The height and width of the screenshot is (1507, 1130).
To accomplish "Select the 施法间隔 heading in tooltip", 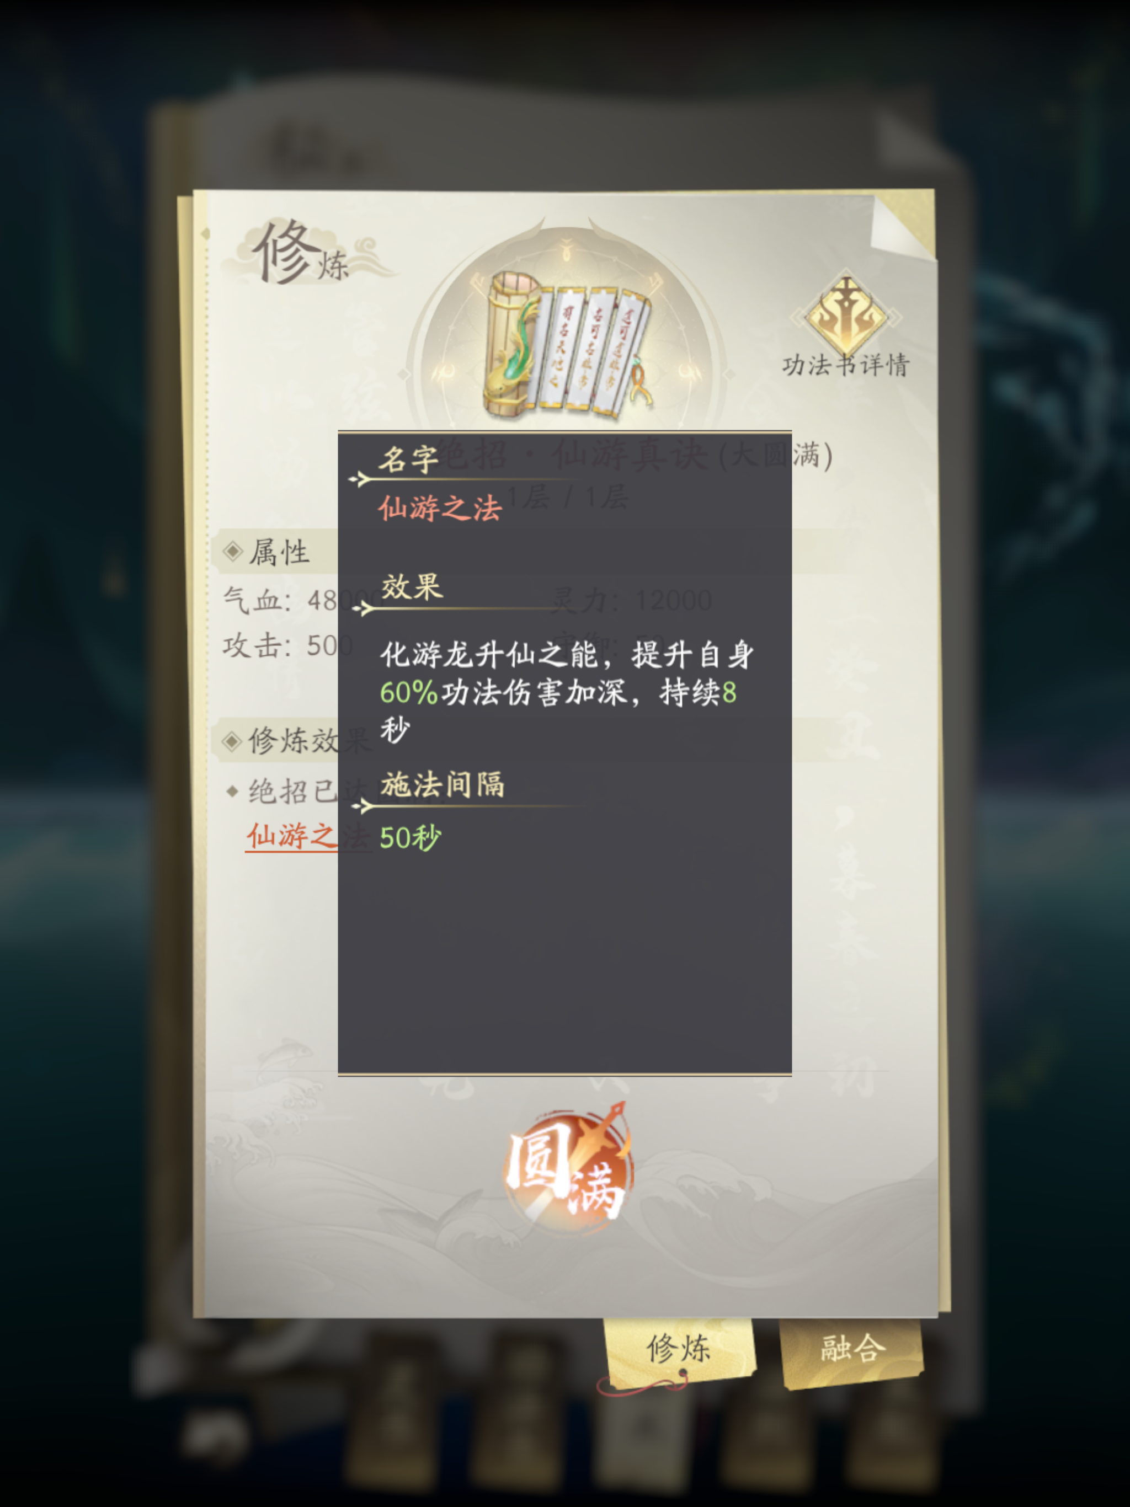I will point(443,784).
